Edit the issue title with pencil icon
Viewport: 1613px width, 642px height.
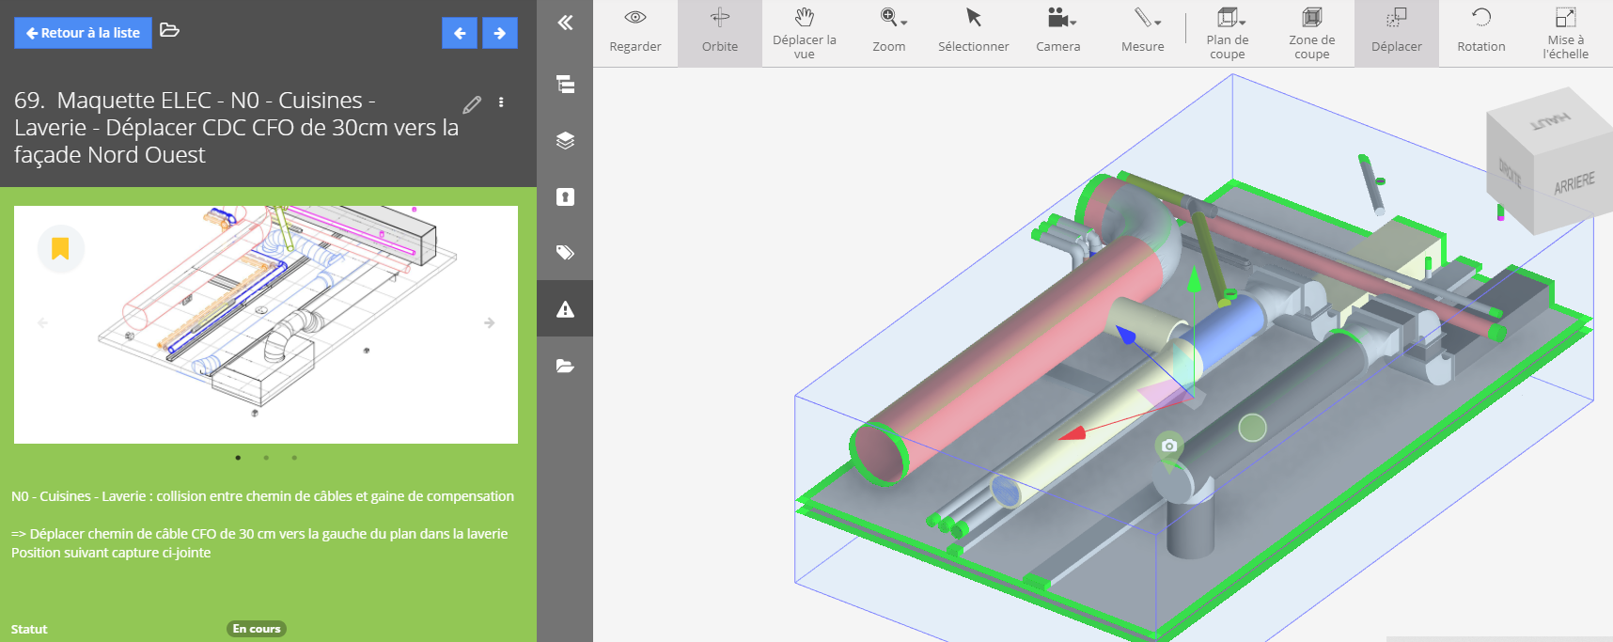[x=472, y=103]
